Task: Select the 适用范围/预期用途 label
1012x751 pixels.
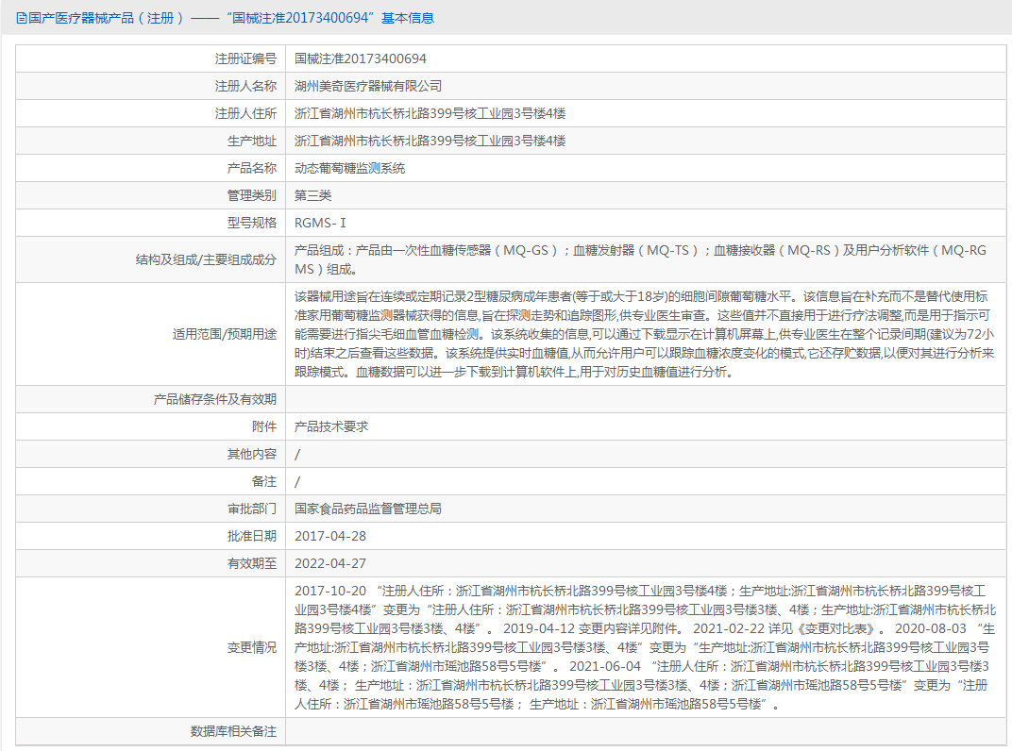Action: coord(224,334)
